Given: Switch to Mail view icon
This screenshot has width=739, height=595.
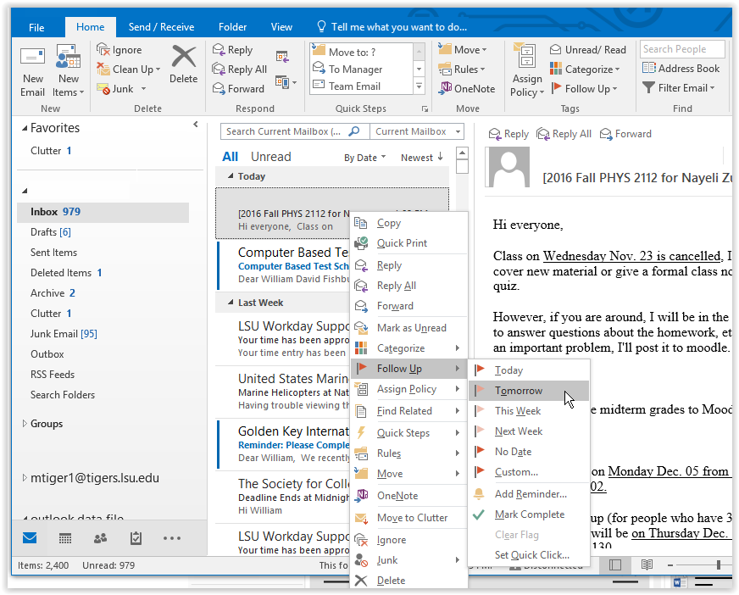Looking at the screenshot, I should tap(30, 538).
